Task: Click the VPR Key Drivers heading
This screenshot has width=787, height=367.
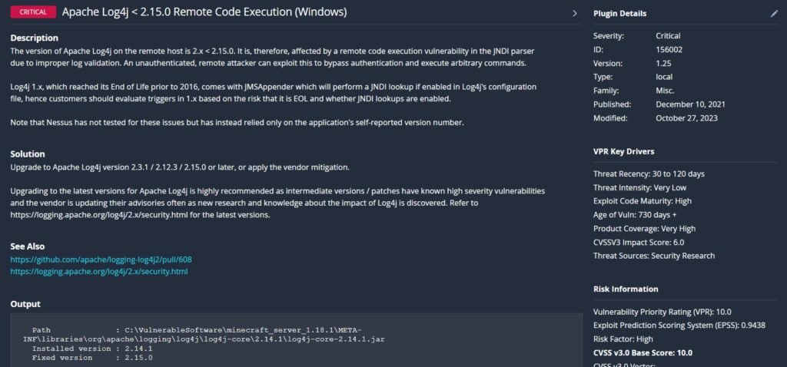Action: coord(623,151)
